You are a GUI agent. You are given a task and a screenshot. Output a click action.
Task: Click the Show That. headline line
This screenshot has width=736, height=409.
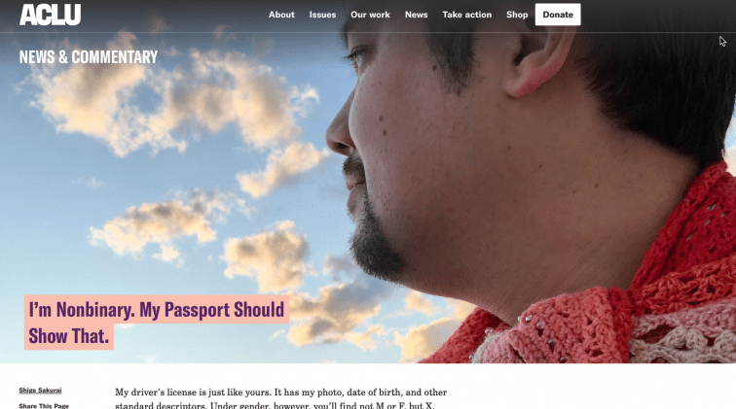(69, 336)
